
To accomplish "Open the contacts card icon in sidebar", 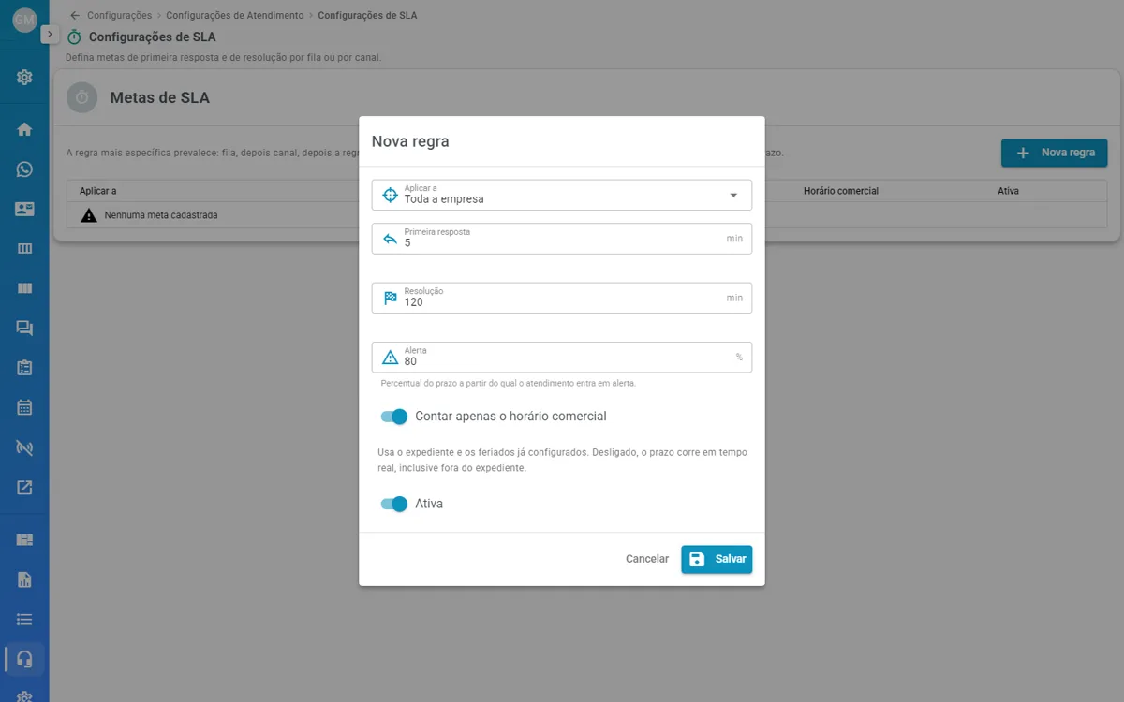I will [x=24, y=209].
